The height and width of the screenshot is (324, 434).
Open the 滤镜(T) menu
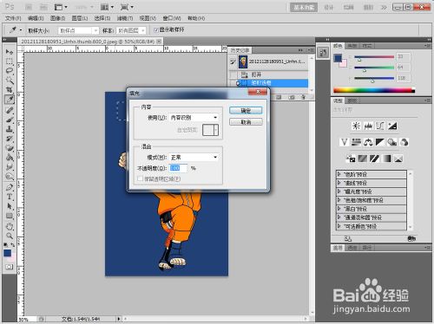click(x=125, y=18)
